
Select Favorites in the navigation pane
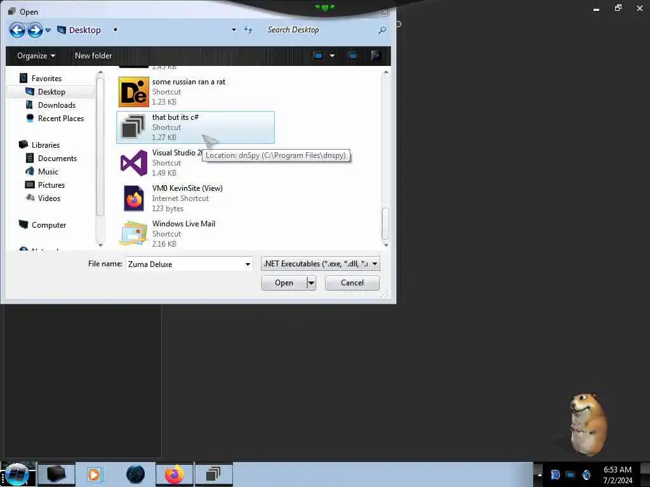46,78
